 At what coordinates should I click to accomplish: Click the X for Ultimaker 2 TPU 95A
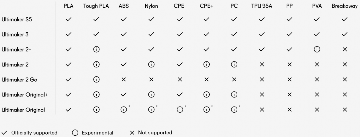262,64
